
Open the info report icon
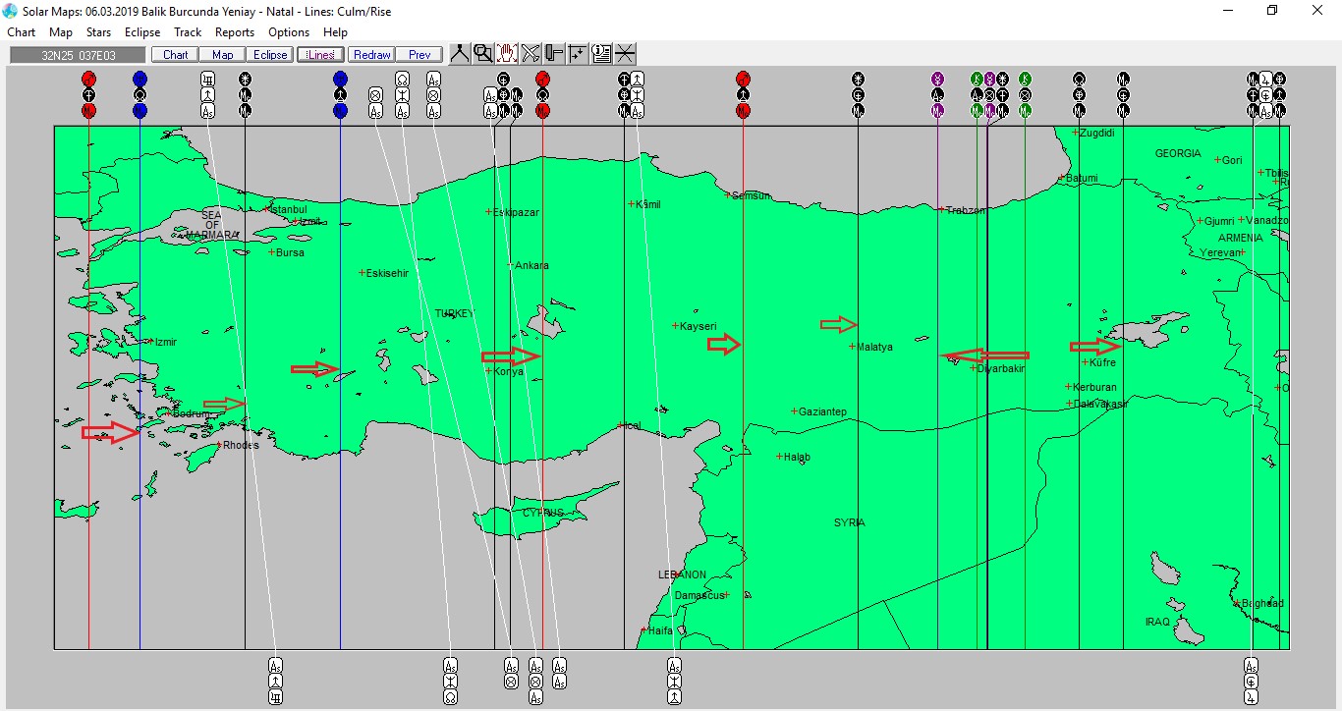pos(601,54)
